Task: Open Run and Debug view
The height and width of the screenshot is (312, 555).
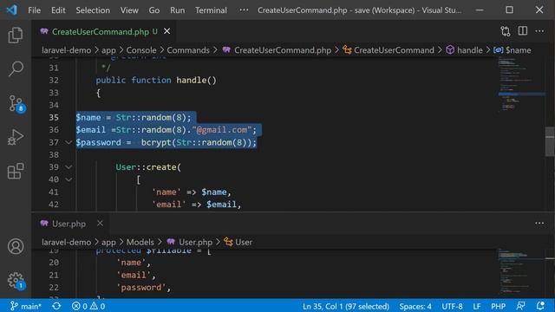Action: point(16,137)
